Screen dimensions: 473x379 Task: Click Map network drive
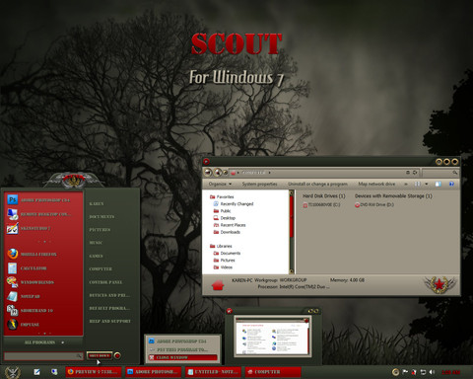376,184
